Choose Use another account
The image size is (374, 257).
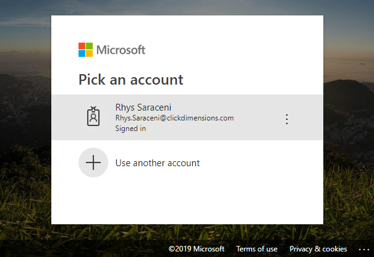coord(158,163)
